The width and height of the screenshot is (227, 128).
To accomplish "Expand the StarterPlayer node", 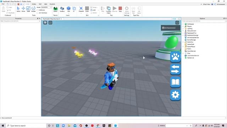I will point(183,47).
